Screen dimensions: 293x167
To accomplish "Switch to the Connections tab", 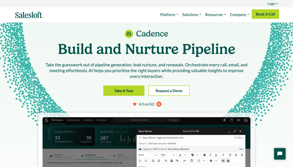I will point(73,120).
